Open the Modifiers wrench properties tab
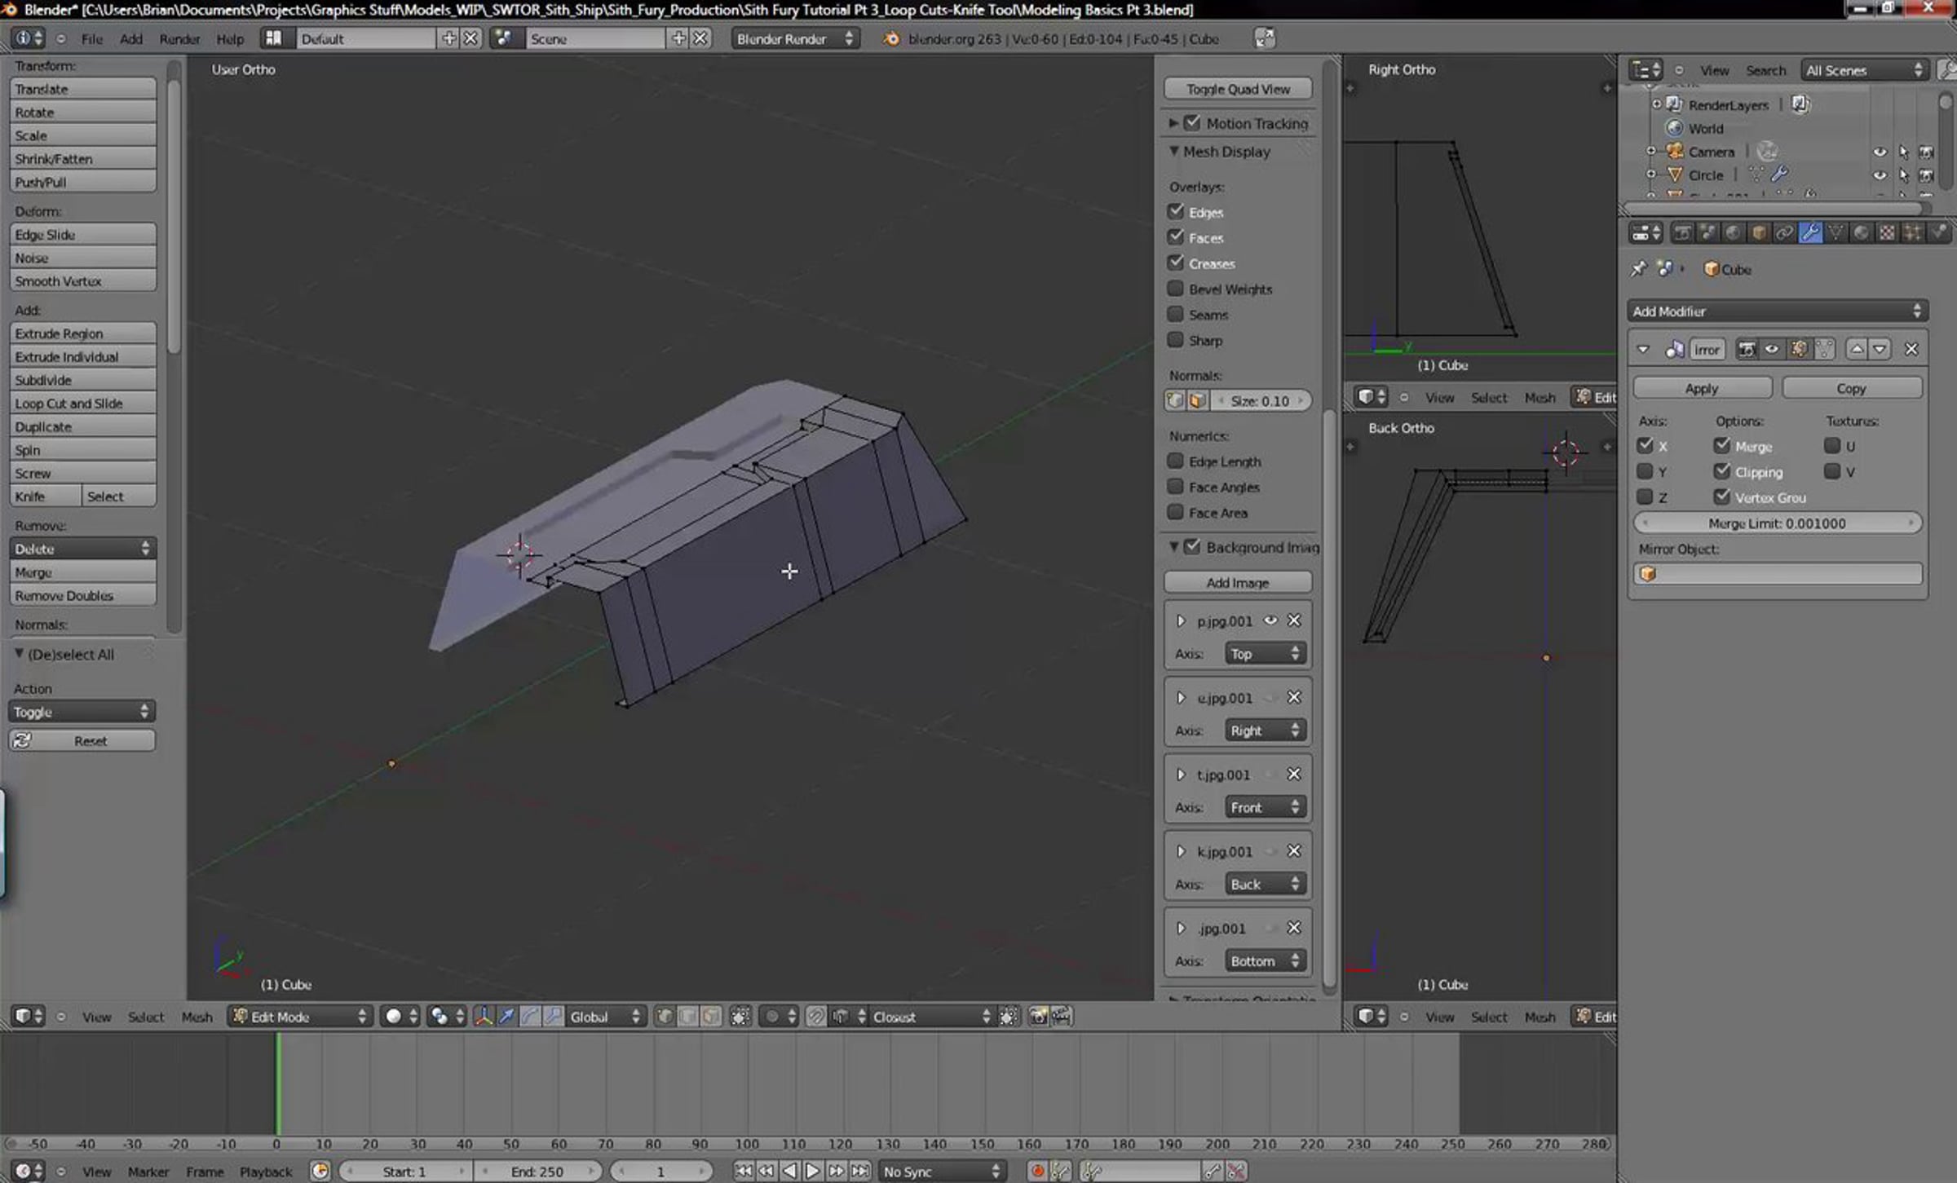Viewport: 1957px width, 1183px height. (x=1809, y=233)
